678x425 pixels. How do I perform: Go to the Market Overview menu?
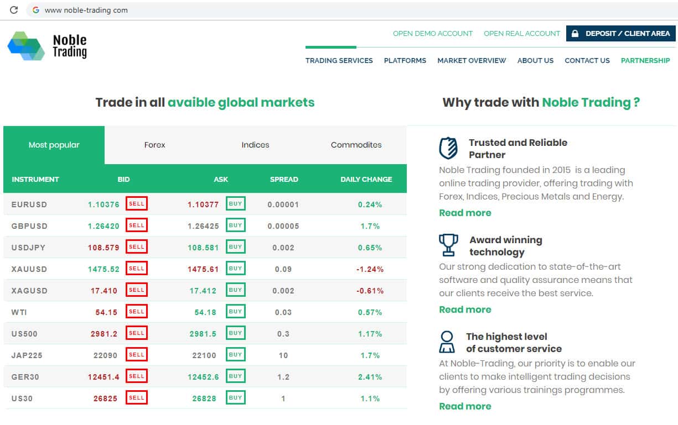point(472,61)
